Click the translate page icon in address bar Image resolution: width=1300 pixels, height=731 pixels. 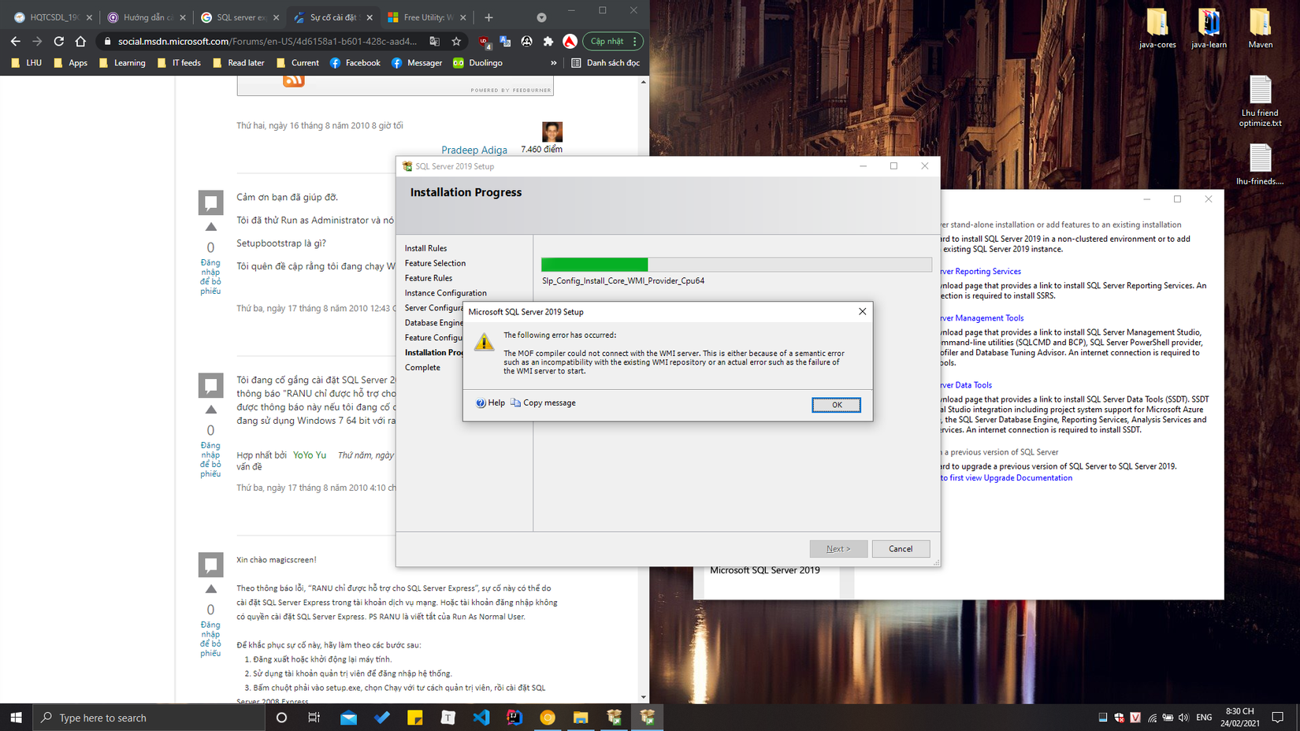point(435,41)
